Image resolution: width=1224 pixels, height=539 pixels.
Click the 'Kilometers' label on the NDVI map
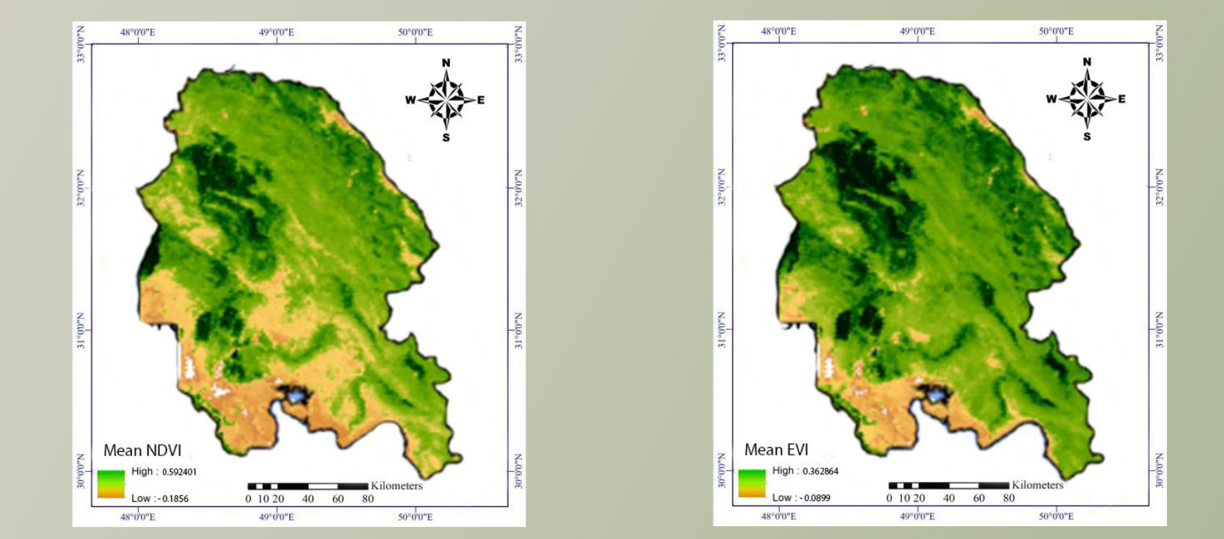[x=396, y=485]
